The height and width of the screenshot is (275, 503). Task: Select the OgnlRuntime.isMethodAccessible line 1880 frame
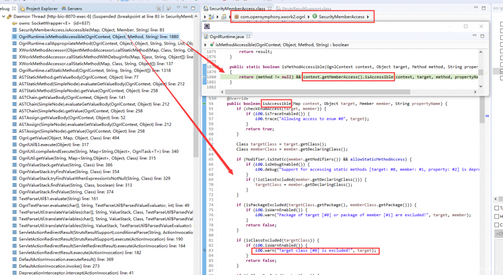pyautogui.click(x=99, y=37)
